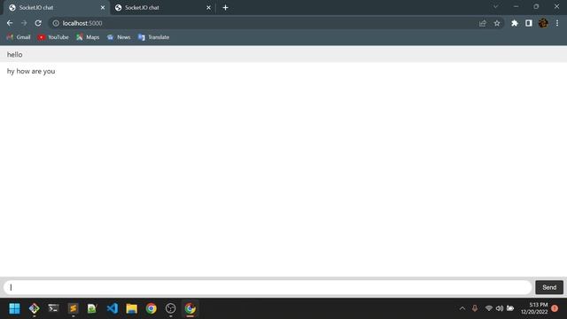Open a new browser tab

(x=225, y=8)
